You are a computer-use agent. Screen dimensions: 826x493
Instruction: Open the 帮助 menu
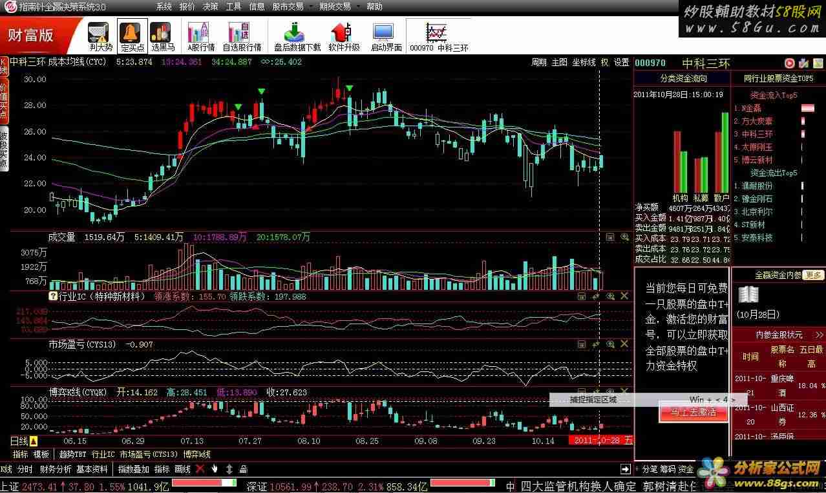click(x=374, y=6)
